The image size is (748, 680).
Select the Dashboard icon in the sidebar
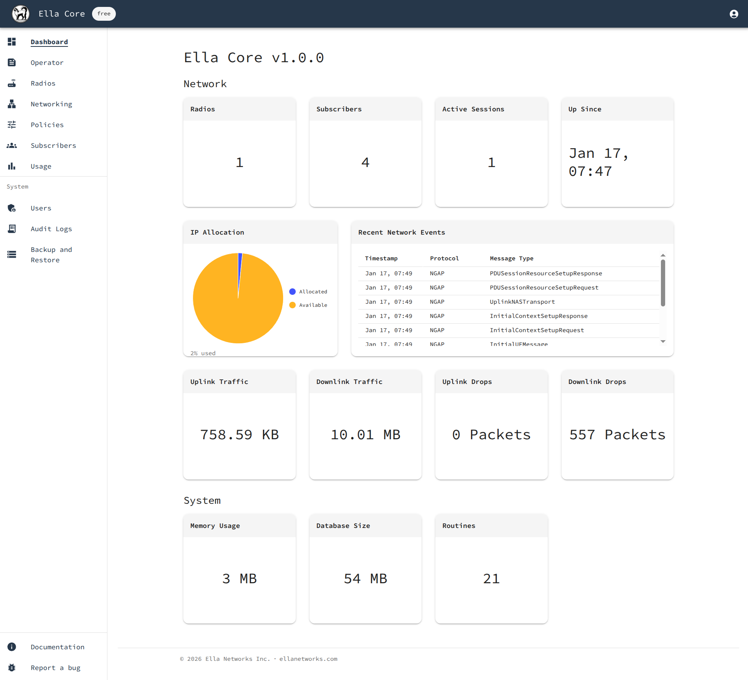coord(12,42)
